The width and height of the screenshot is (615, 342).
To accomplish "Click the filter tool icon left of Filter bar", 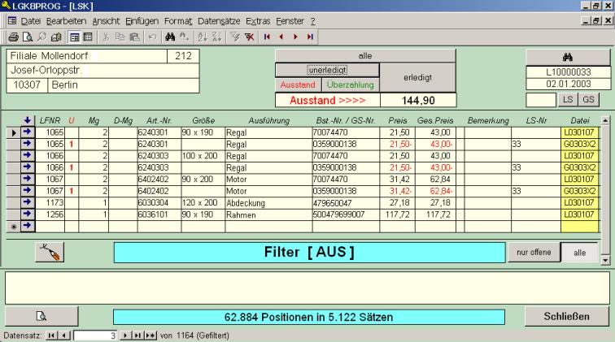I will [x=50, y=253].
